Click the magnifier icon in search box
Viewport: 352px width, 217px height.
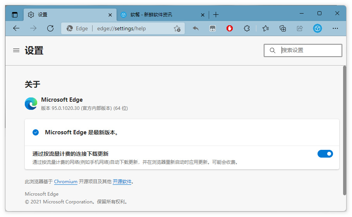tap(272, 50)
